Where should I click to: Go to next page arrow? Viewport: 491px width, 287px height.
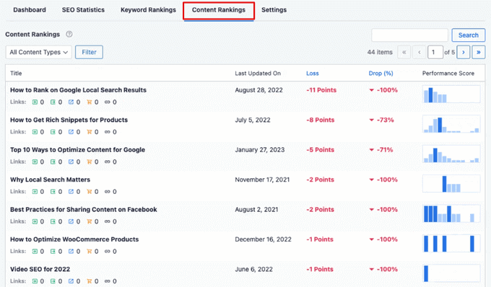click(463, 52)
